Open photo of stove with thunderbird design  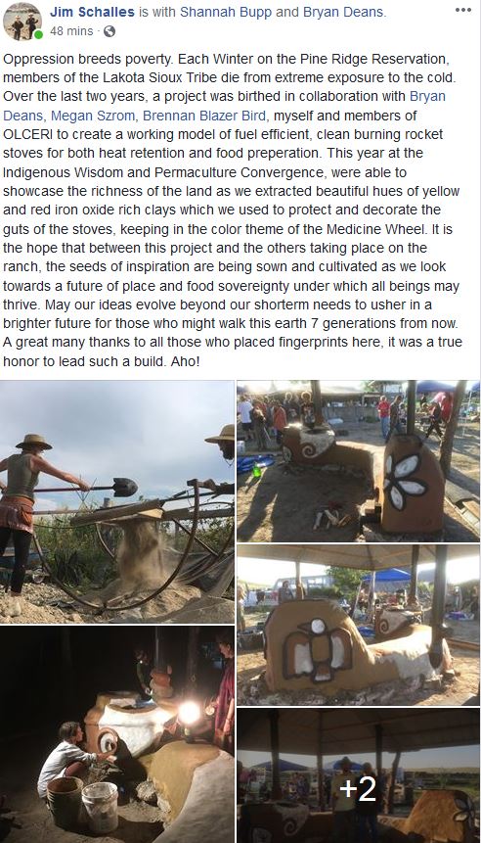[359, 625]
